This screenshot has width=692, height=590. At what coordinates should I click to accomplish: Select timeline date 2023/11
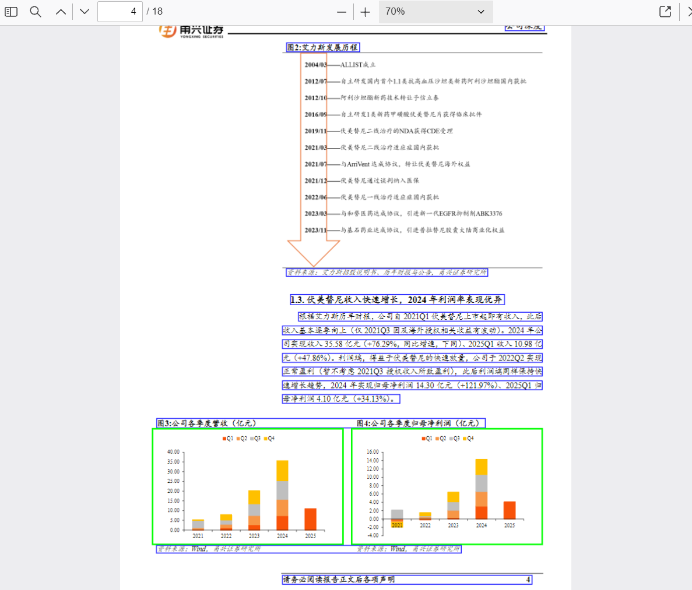tap(315, 230)
